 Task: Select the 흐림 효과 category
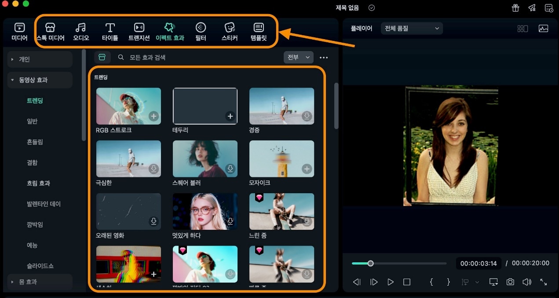[38, 183]
